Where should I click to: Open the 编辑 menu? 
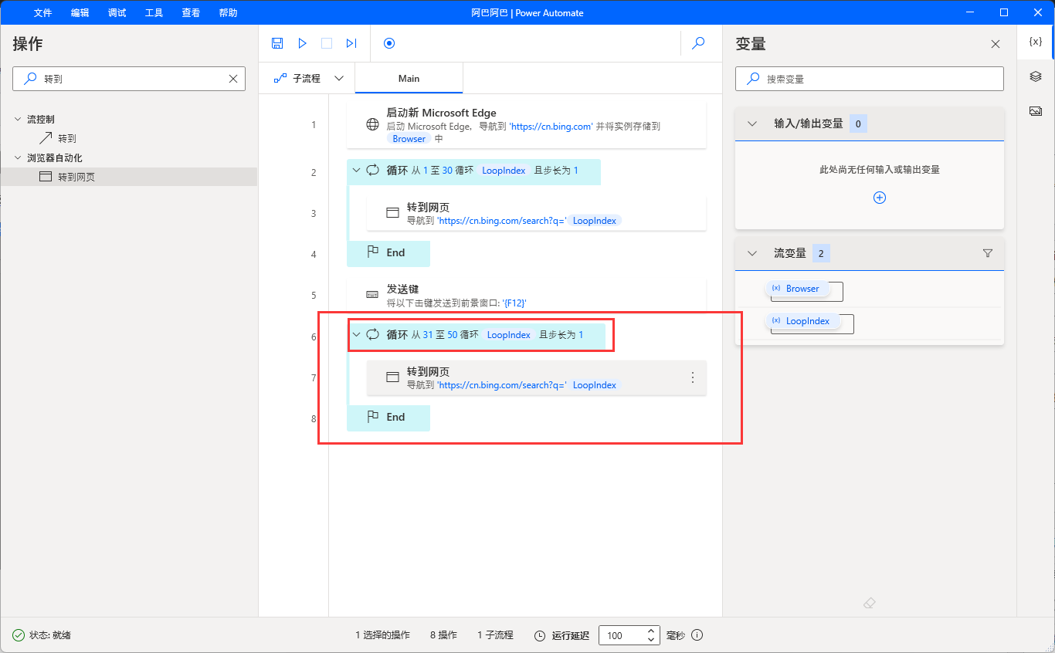pyautogui.click(x=80, y=12)
